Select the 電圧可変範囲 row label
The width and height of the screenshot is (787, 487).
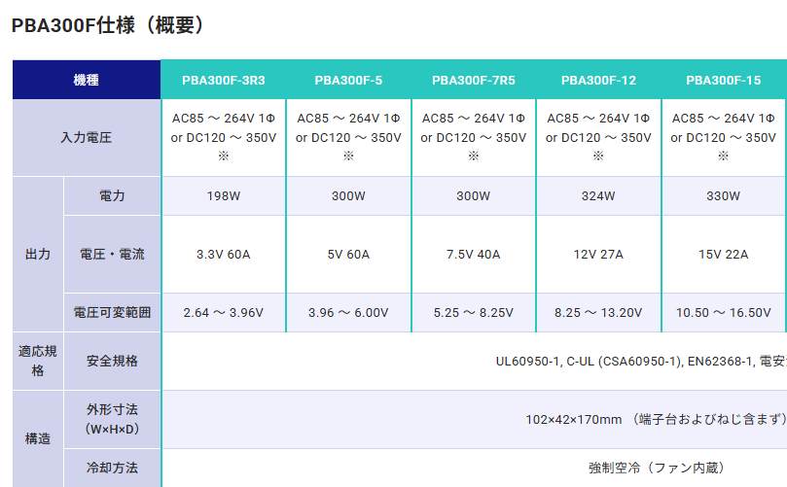click(x=112, y=312)
